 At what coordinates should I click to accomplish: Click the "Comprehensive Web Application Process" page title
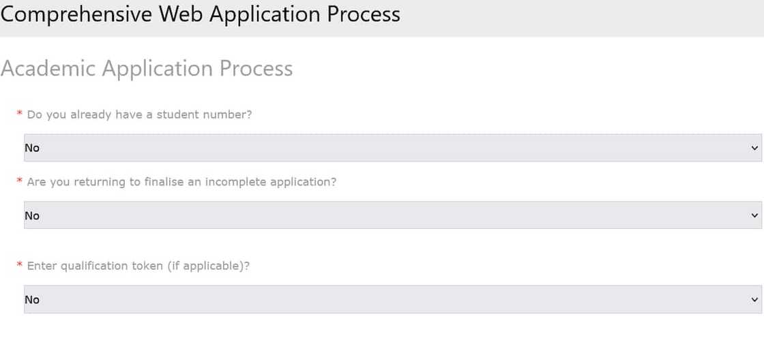201,14
